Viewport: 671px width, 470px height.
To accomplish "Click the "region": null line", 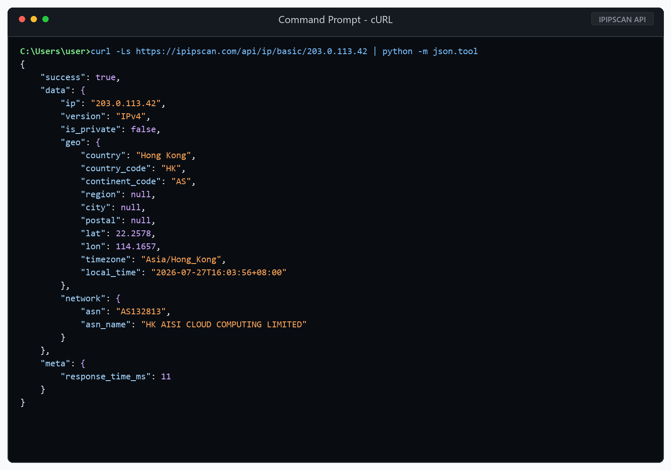I will click(118, 194).
